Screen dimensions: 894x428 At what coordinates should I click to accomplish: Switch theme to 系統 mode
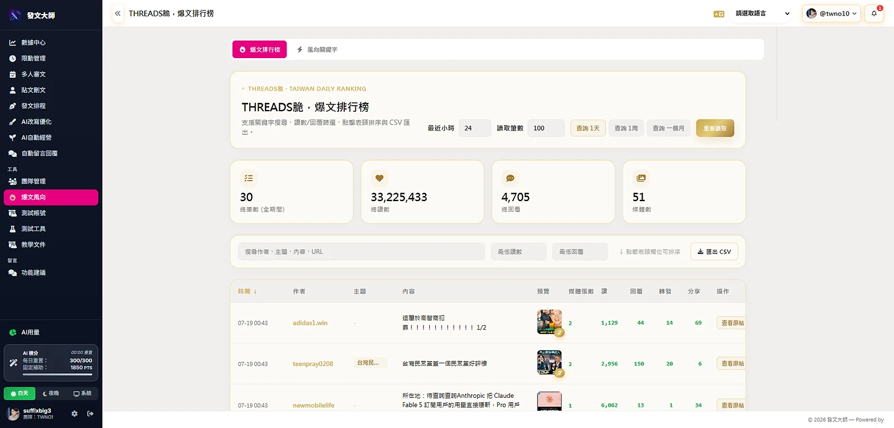tap(83, 393)
